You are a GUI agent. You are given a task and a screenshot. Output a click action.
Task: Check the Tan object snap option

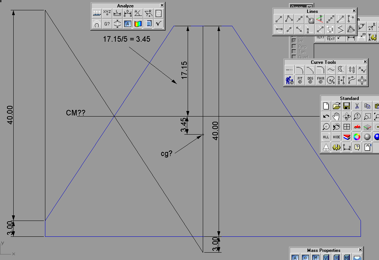coord(294,52)
